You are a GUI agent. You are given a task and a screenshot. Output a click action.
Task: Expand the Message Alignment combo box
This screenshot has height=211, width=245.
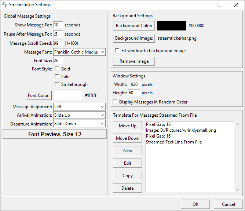pyautogui.click(x=79, y=106)
